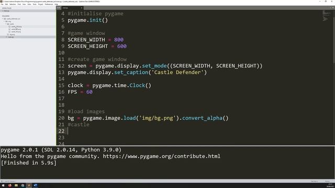Open the Find menu
Image resolution: width=335 pixels, height=188 pixels.
point(19,4)
